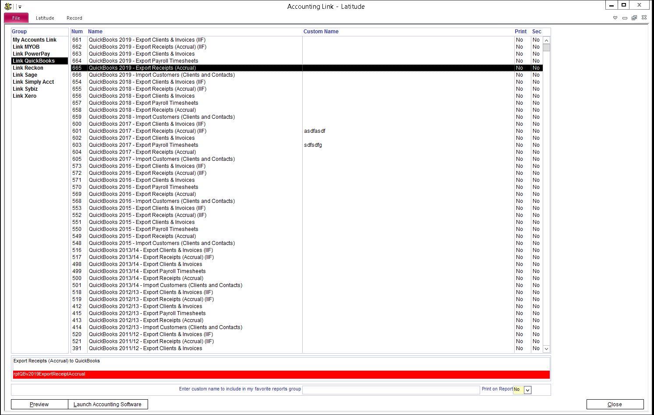The image size is (654, 415).
Task: Restore the inner document window
Action: [x=634, y=18]
